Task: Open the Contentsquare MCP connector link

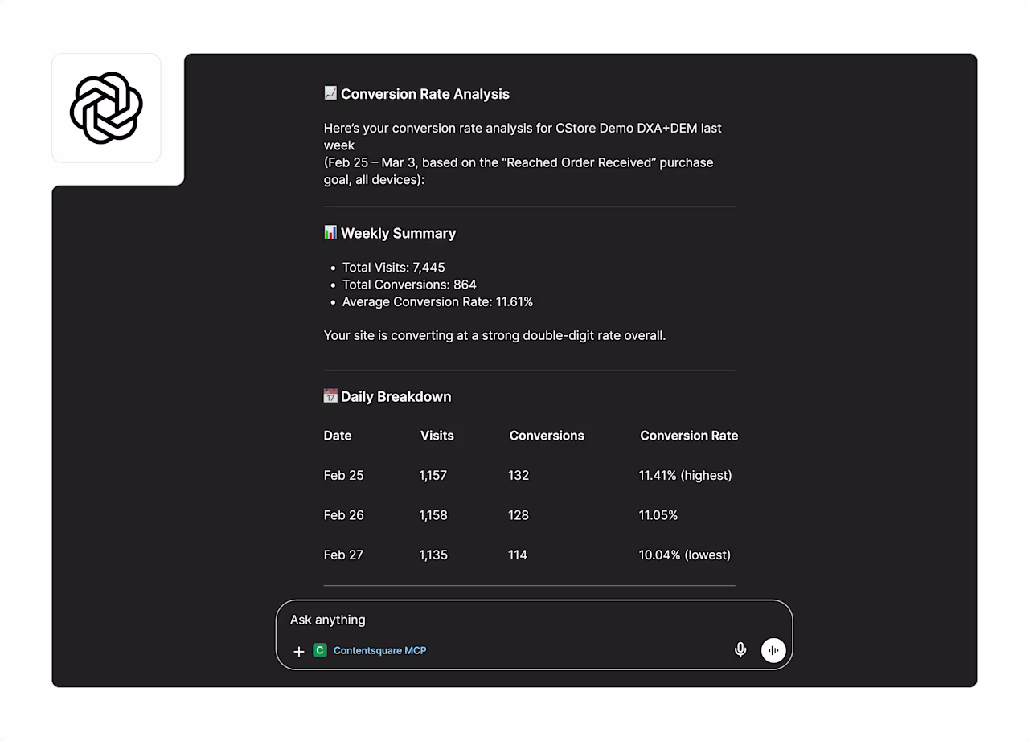Action: click(379, 650)
